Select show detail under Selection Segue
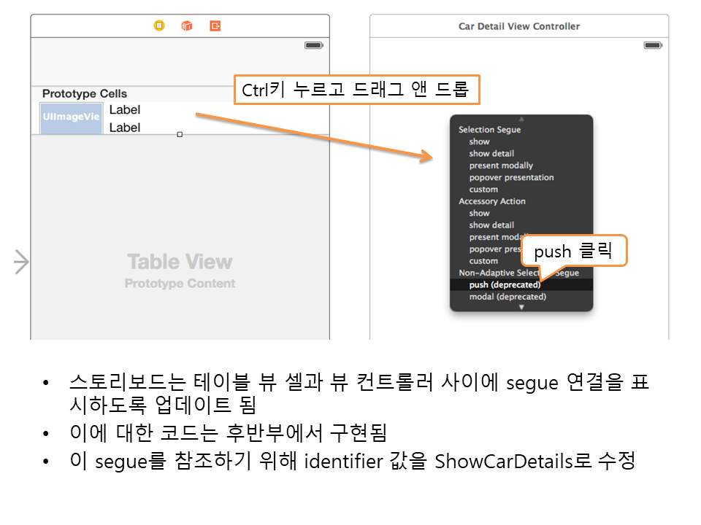701x525 pixels. coord(491,154)
